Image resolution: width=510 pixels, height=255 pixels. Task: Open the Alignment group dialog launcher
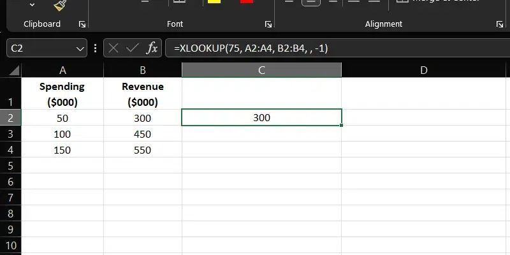(x=500, y=24)
